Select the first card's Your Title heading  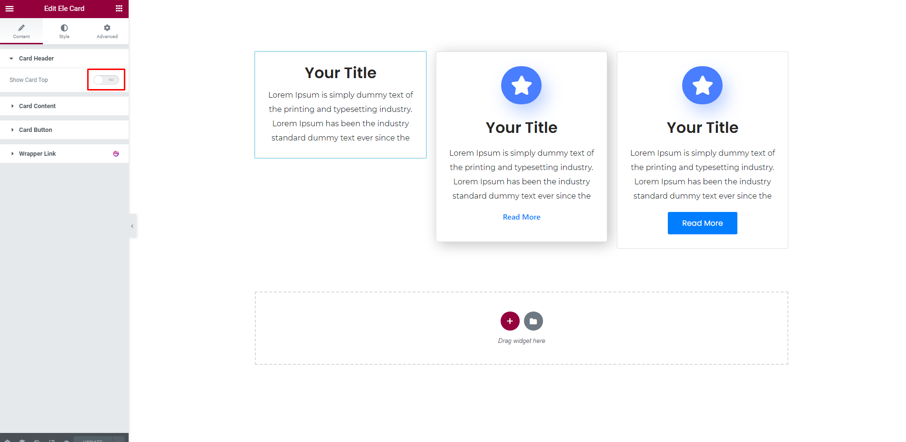(x=341, y=73)
